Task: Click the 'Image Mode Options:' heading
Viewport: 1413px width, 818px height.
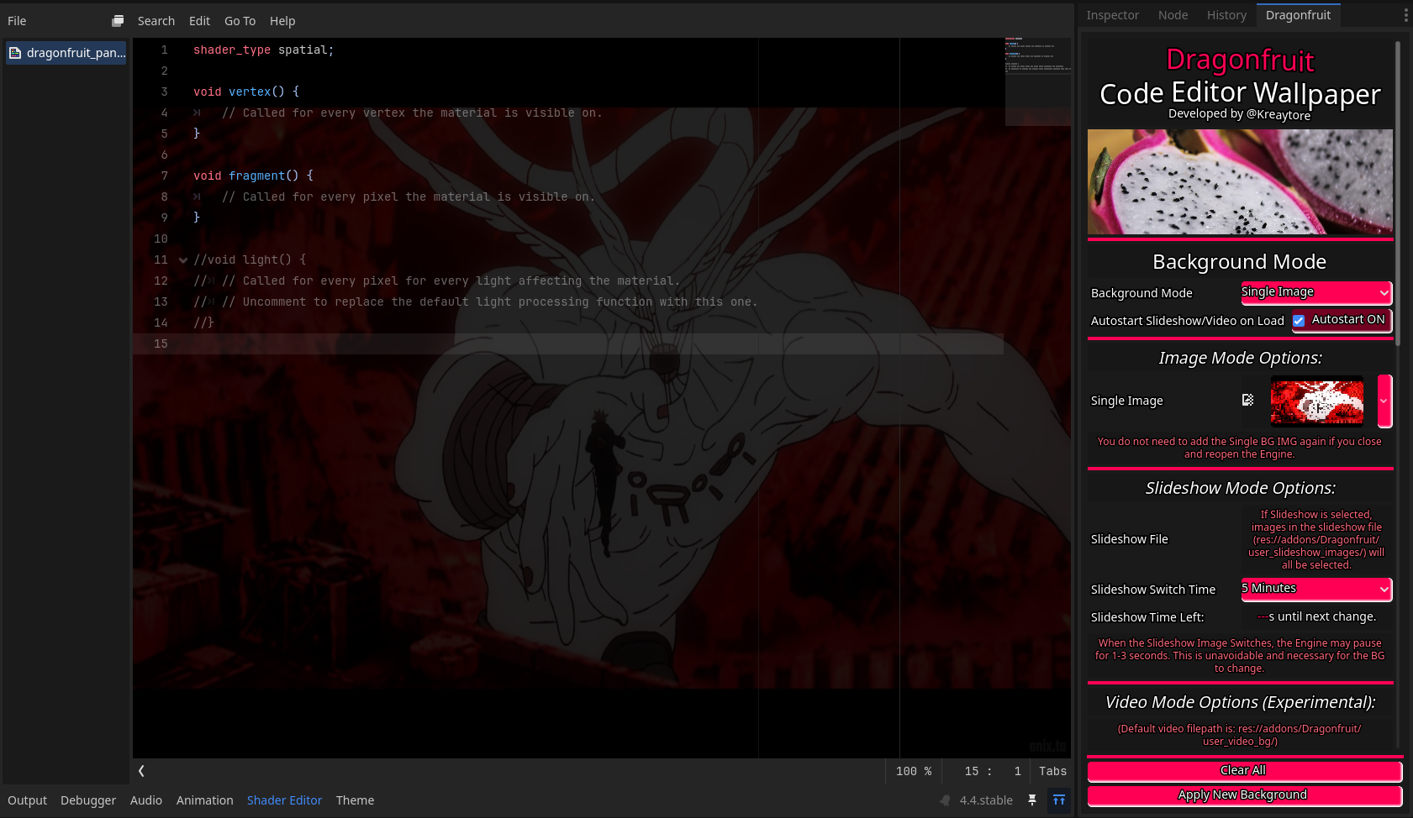Action: [1240, 358]
